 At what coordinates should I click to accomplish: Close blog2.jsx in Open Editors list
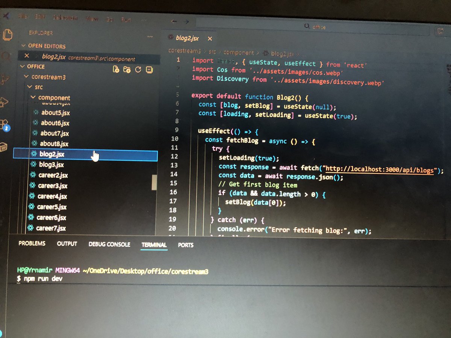coord(27,56)
